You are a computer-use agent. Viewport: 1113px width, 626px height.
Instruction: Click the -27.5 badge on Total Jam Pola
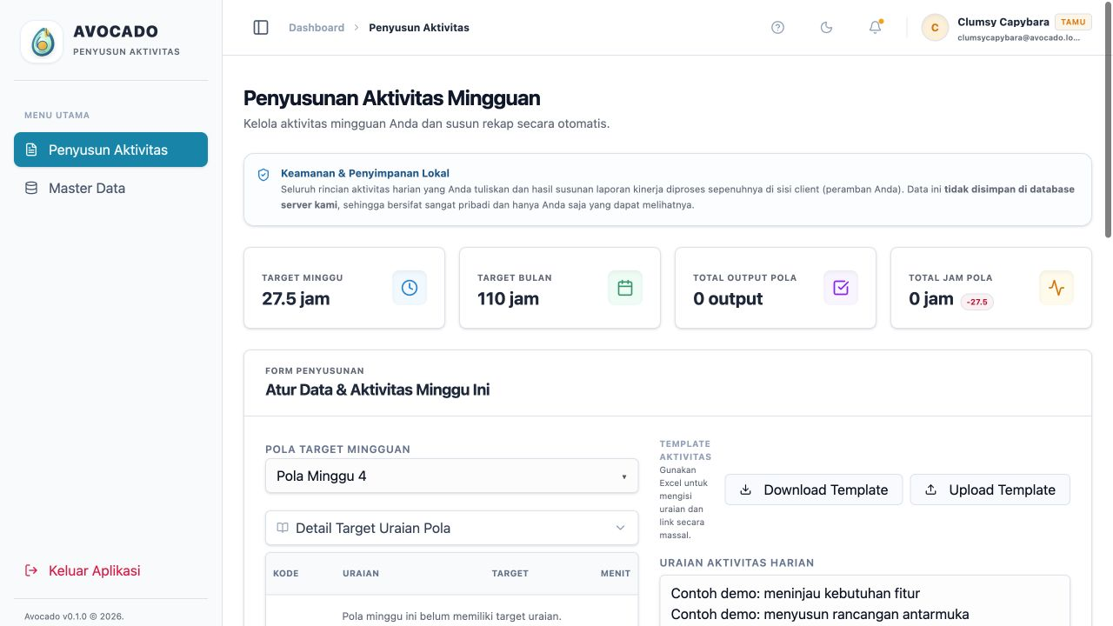pyautogui.click(x=977, y=302)
